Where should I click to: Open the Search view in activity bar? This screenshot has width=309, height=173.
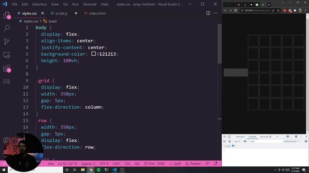click(x=7, y=28)
